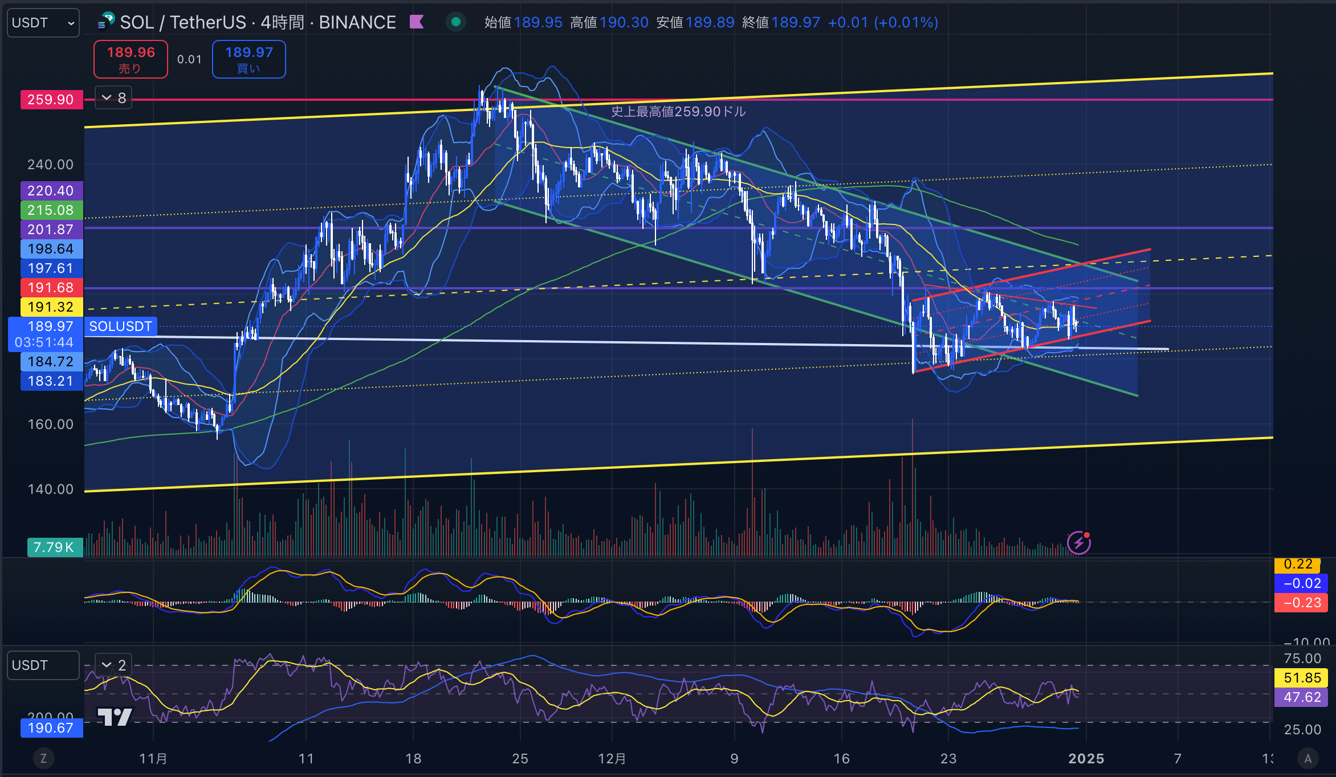The image size is (1336, 777).
Task: Click the 220.40 purple price label
Action: [51, 191]
